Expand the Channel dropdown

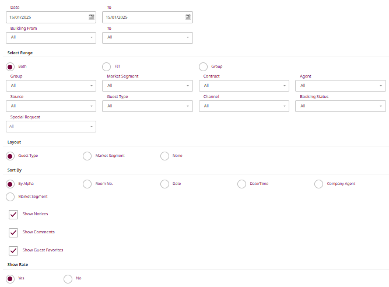click(244, 106)
